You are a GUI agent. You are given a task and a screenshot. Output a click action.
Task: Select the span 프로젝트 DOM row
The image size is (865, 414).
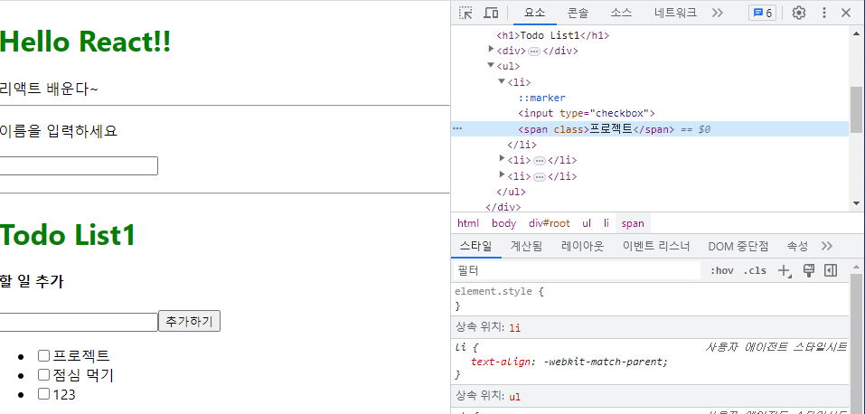650,129
